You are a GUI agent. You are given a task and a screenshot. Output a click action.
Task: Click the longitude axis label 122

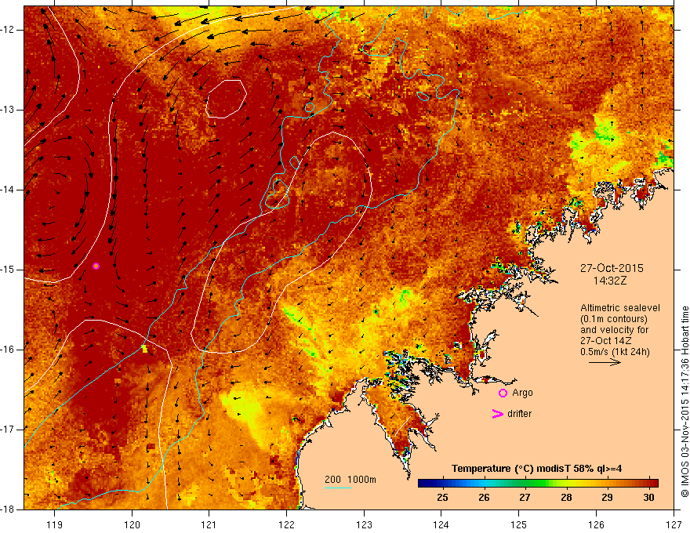pos(286,524)
